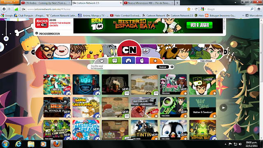
Task: Open Windows Start button
Action: coord(5,144)
